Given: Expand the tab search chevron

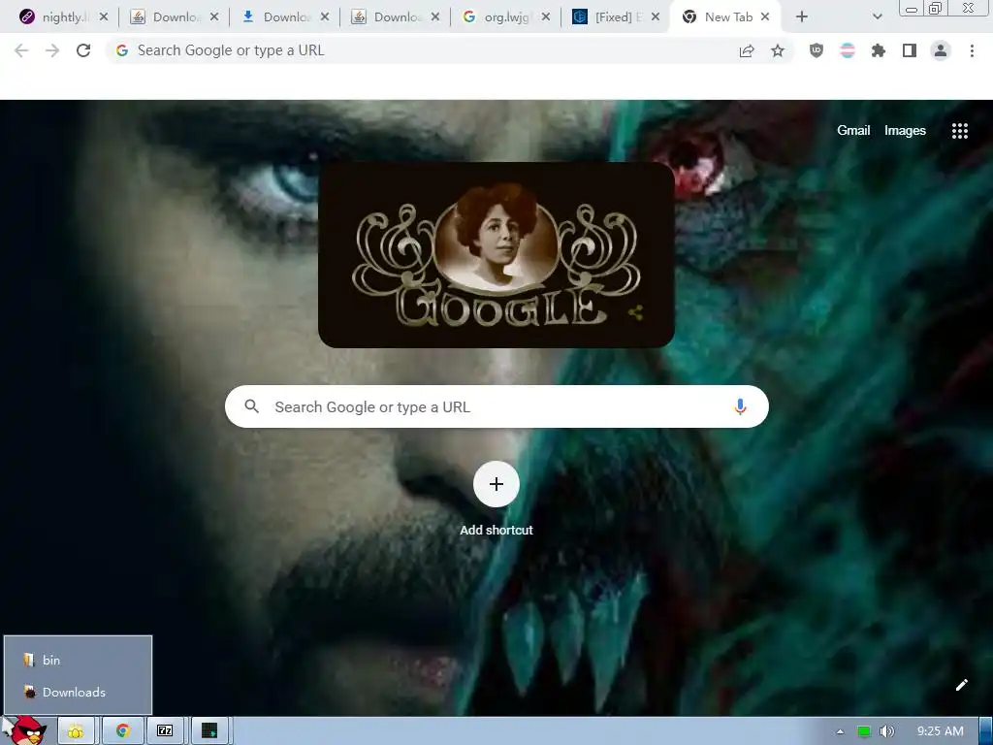Looking at the screenshot, I should 877,17.
